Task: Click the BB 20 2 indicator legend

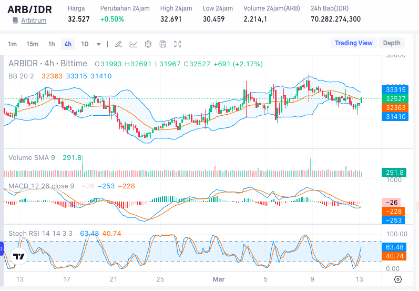Action: click(21, 76)
